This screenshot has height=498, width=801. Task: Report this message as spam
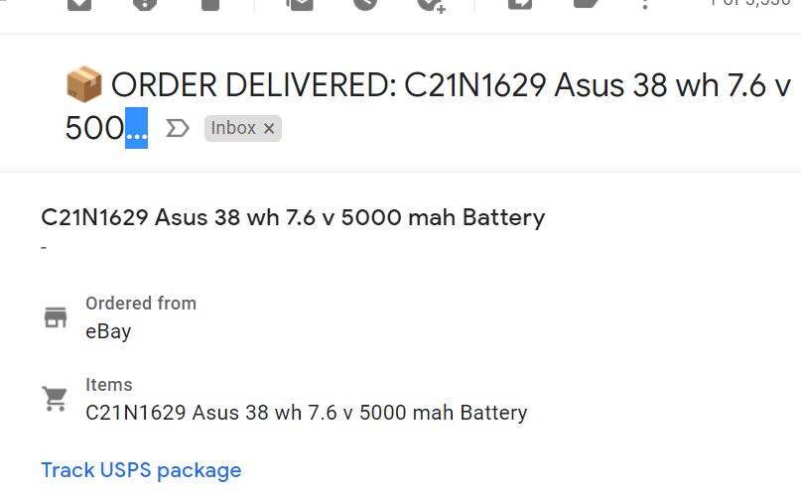[x=145, y=4]
